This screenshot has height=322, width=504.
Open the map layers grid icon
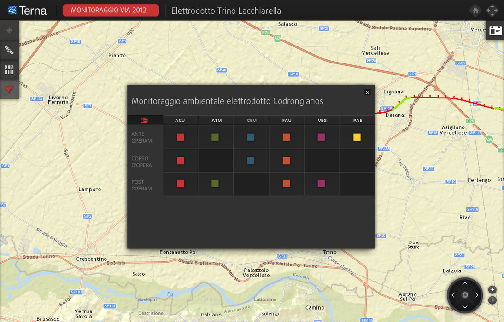[x=9, y=69]
